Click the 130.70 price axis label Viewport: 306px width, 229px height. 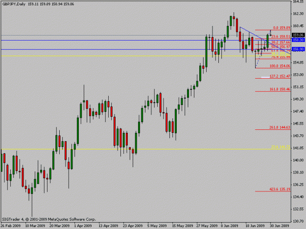[x=298, y=221]
